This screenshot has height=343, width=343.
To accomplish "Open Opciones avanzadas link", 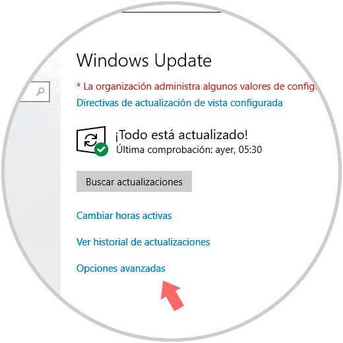I will [121, 268].
